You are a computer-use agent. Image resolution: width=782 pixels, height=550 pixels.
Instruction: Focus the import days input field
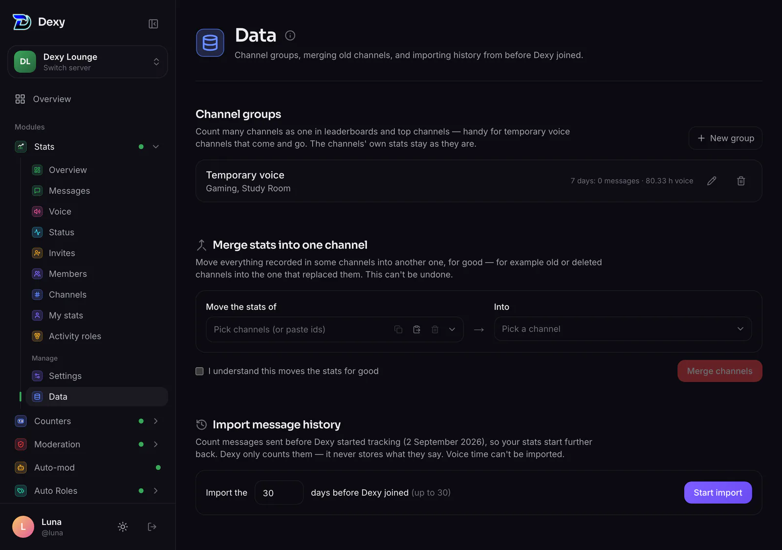(279, 493)
